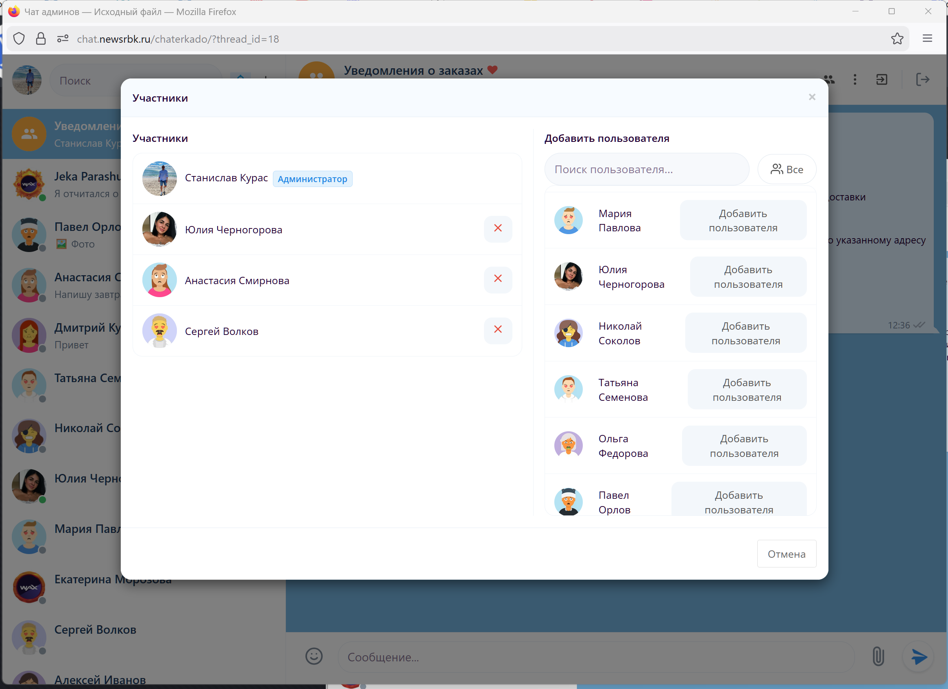Screen dimensions: 948x689
Task: Close the Участники dialog with the X
Action: (x=812, y=97)
